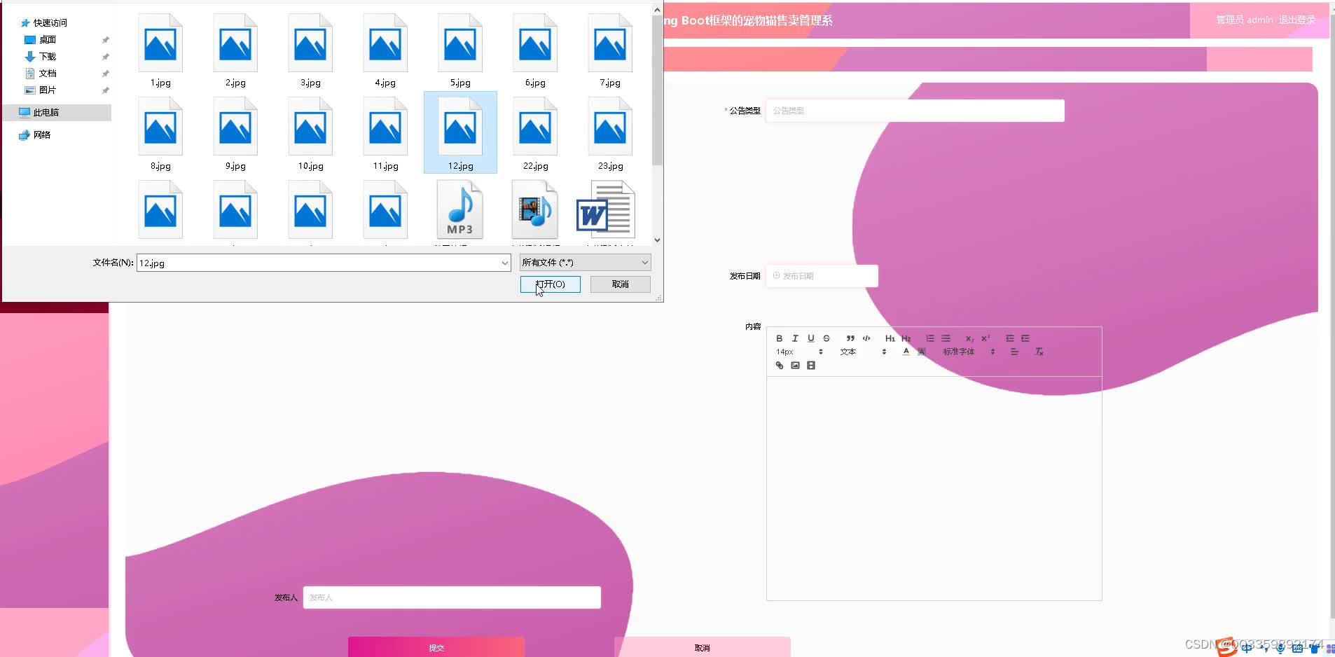The image size is (1335, 657).
Task: Open the 所有文件 (*.*) file type dropdown
Action: [x=585, y=263]
